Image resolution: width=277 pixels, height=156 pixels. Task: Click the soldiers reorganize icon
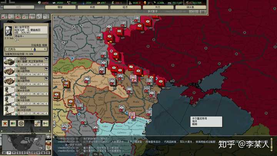(x=13, y=123)
